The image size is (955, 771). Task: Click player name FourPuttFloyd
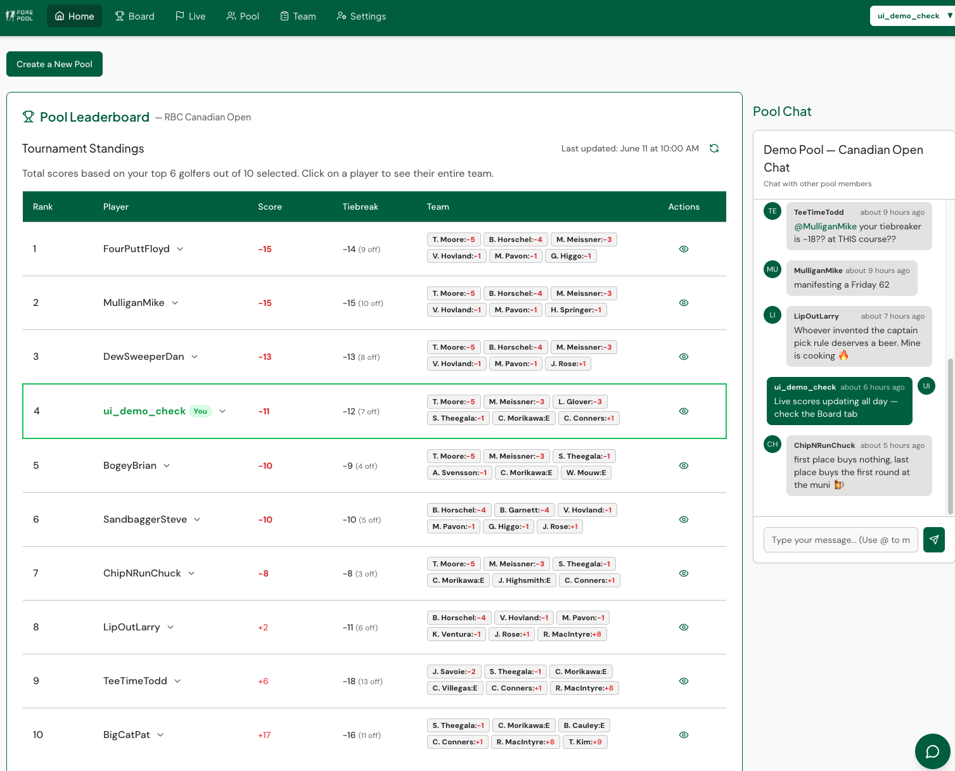click(136, 249)
